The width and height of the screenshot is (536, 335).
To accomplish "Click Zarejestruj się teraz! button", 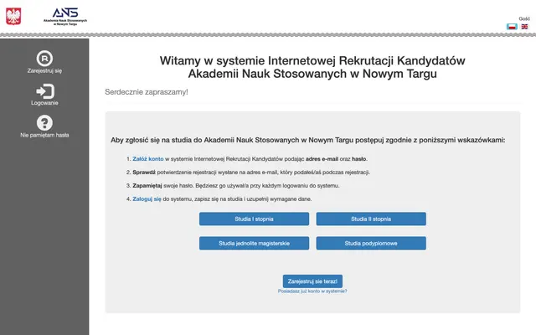I will coord(312,281).
